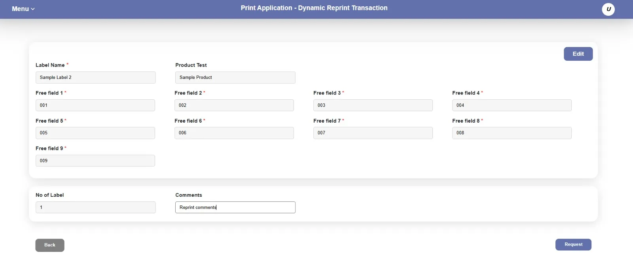Click the No of Label input

coord(96,207)
